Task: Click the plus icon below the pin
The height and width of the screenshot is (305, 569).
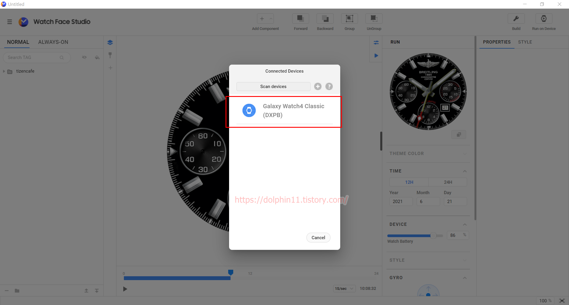Action: 110,68
